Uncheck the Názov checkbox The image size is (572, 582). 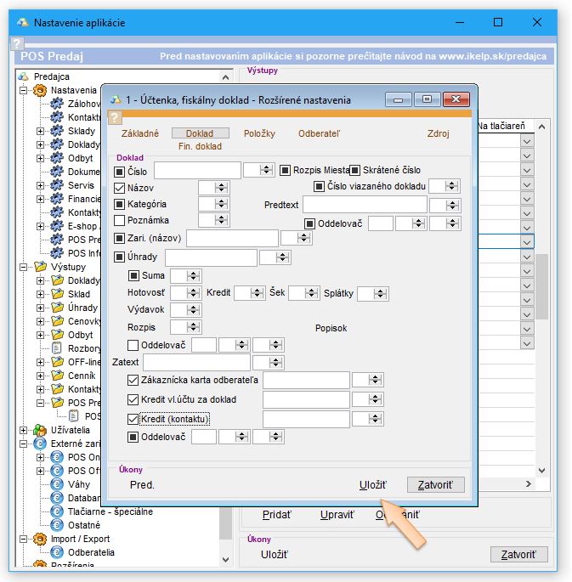[x=120, y=188]
